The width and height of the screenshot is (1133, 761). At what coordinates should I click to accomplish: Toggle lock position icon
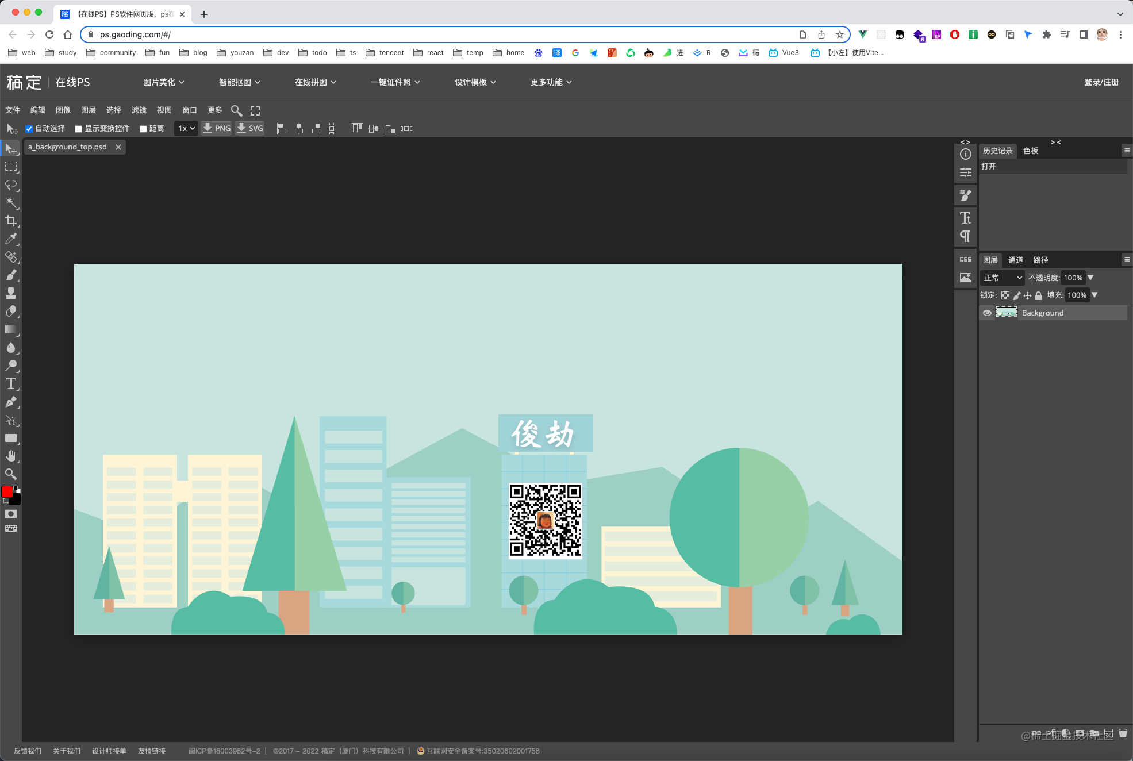[1028, 295]
